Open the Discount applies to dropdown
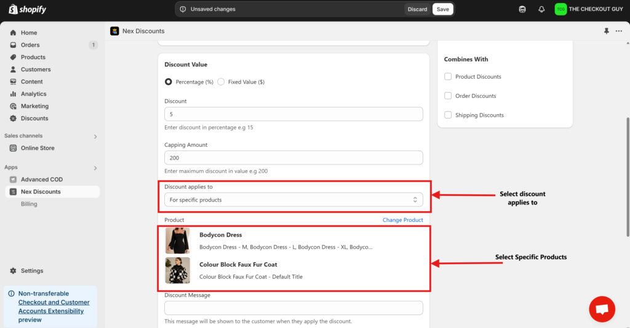Viewport: 630px width, 328px height. click(293, 200)
